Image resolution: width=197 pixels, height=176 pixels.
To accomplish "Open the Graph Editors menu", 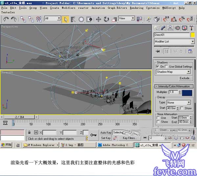I will tap(117, 8).
